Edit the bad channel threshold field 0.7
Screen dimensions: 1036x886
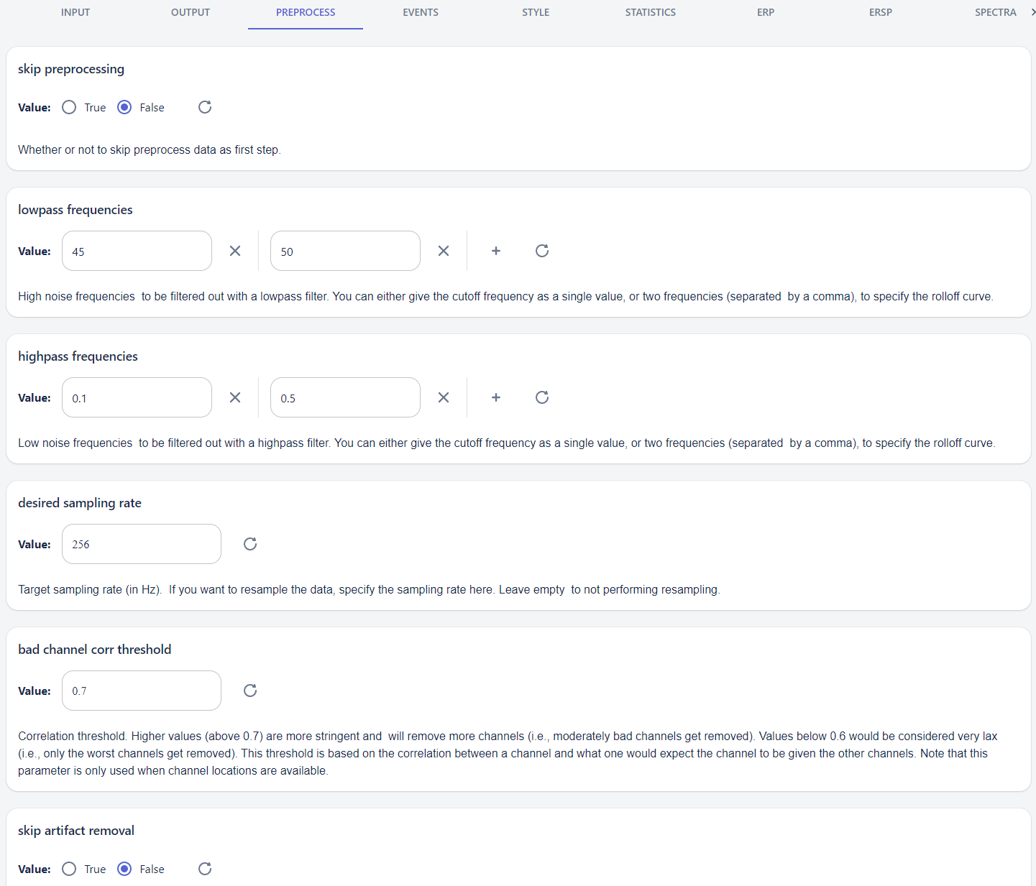142,691
